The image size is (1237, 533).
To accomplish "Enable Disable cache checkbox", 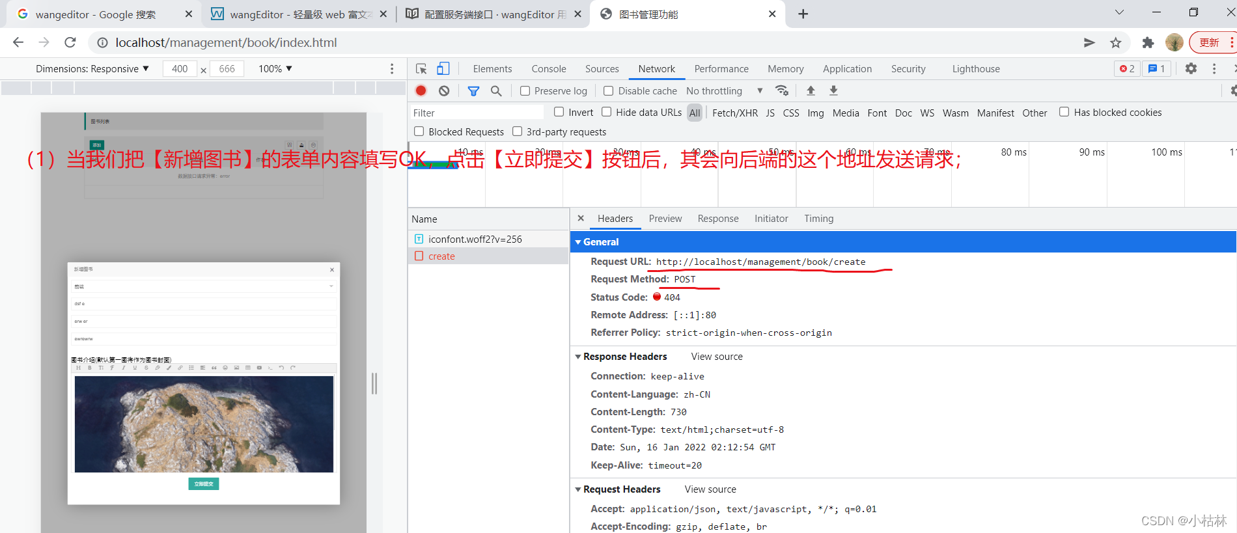I will click(608, 91).
